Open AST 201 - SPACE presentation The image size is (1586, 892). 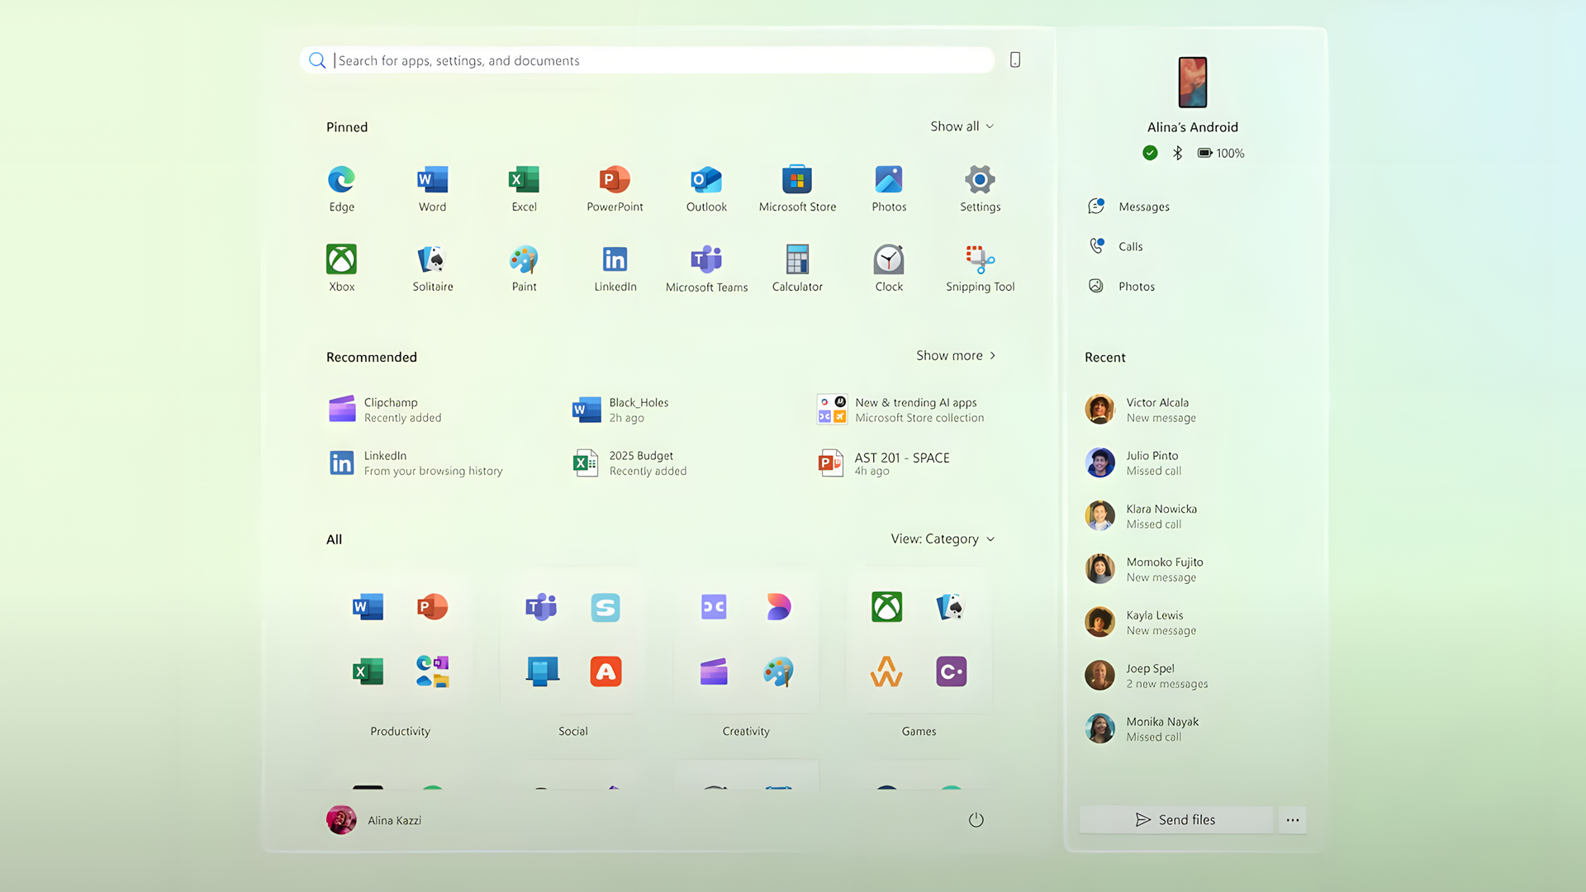[883, 463]
